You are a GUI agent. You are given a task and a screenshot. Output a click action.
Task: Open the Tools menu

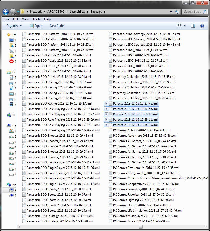pos(36,19)
